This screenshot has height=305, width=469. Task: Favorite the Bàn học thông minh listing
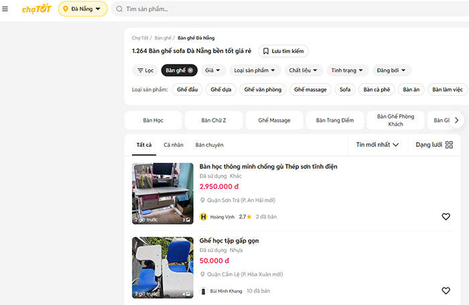446,217
